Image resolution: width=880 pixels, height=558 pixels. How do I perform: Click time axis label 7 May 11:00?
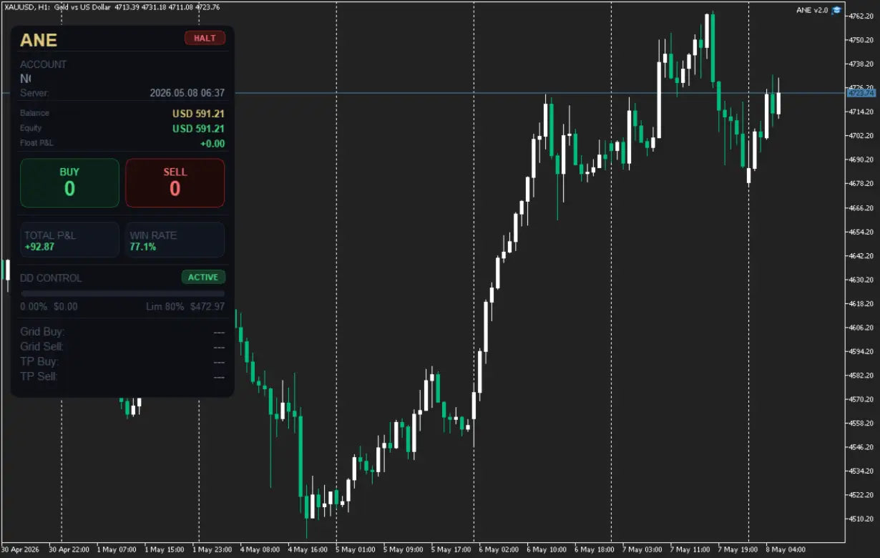[690, 550]
